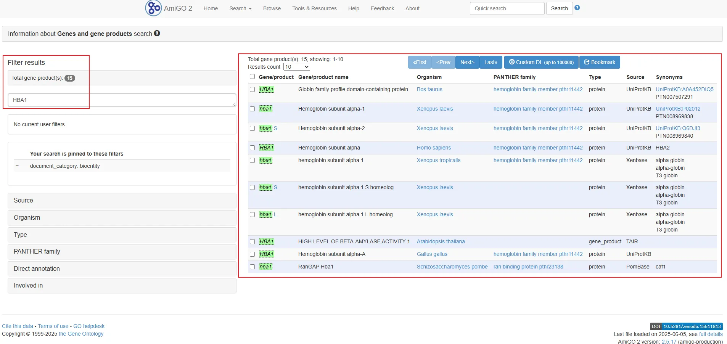Click the Custom DL download button
The width and height of the screenshot is (727, 344).
click(541, 62)
